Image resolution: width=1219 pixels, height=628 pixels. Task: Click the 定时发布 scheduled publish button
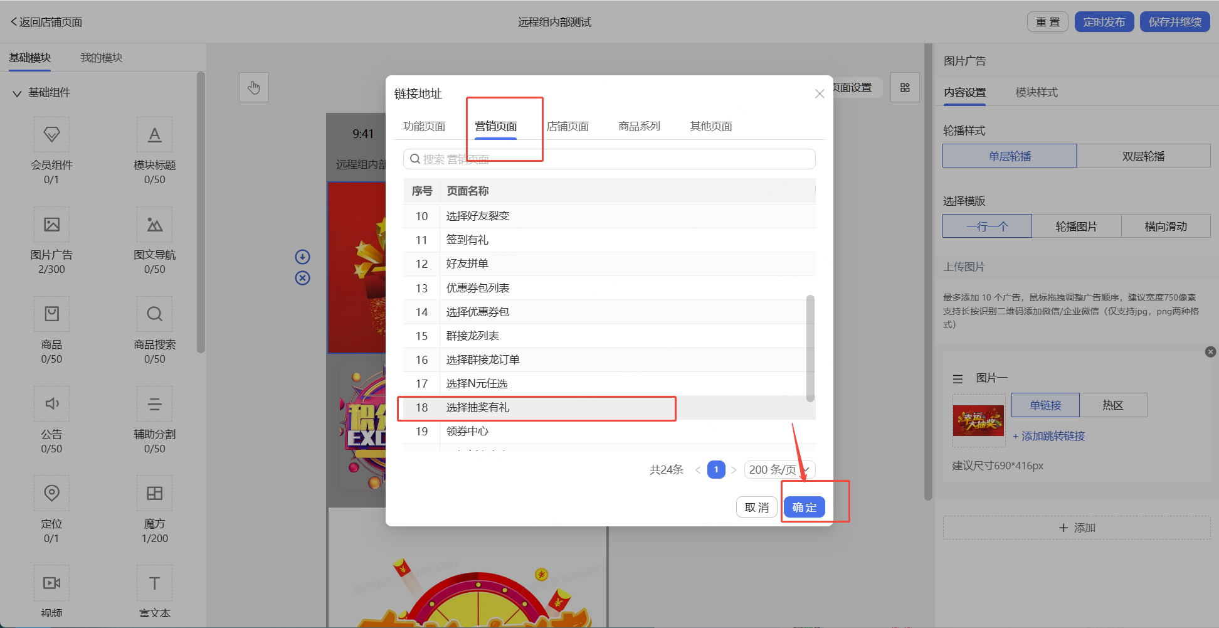coord(1104,22)
